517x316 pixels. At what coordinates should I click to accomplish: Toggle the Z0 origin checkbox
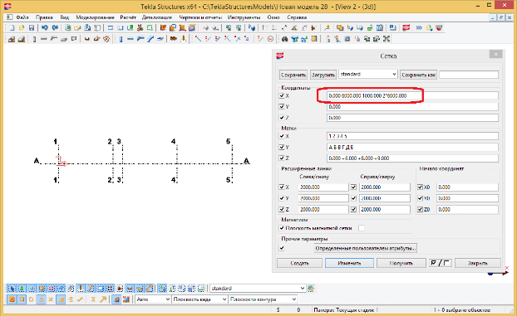coord(420,209)
